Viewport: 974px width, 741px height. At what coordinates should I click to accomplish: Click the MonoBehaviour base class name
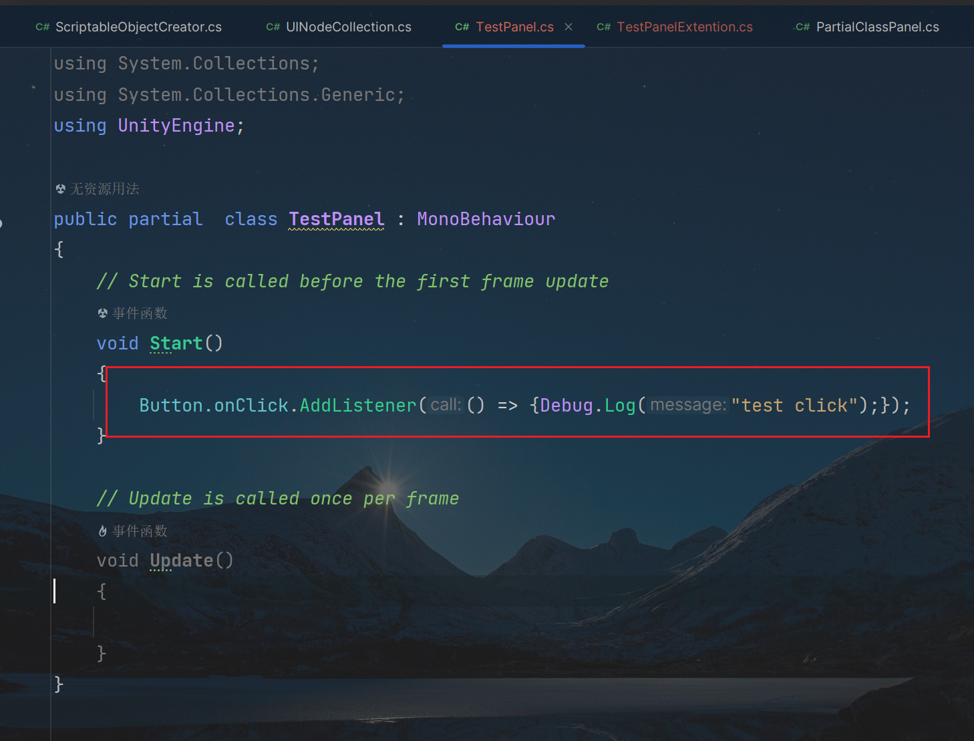[486, 219]
